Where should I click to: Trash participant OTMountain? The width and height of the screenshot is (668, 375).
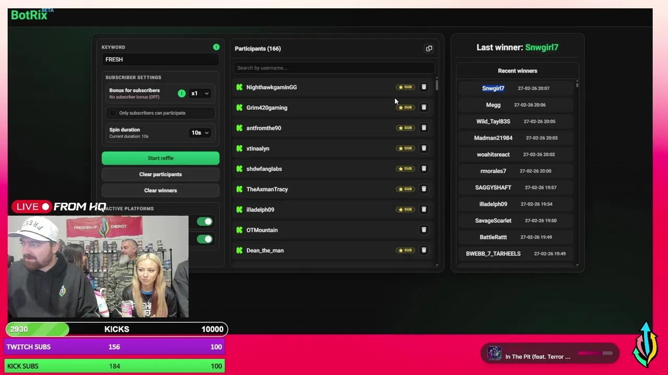(424, 230)
